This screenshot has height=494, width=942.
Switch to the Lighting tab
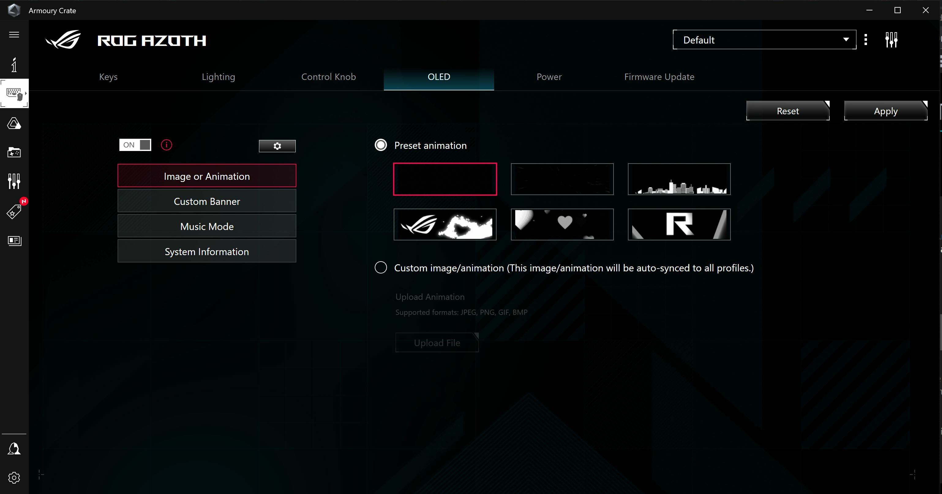218,77
